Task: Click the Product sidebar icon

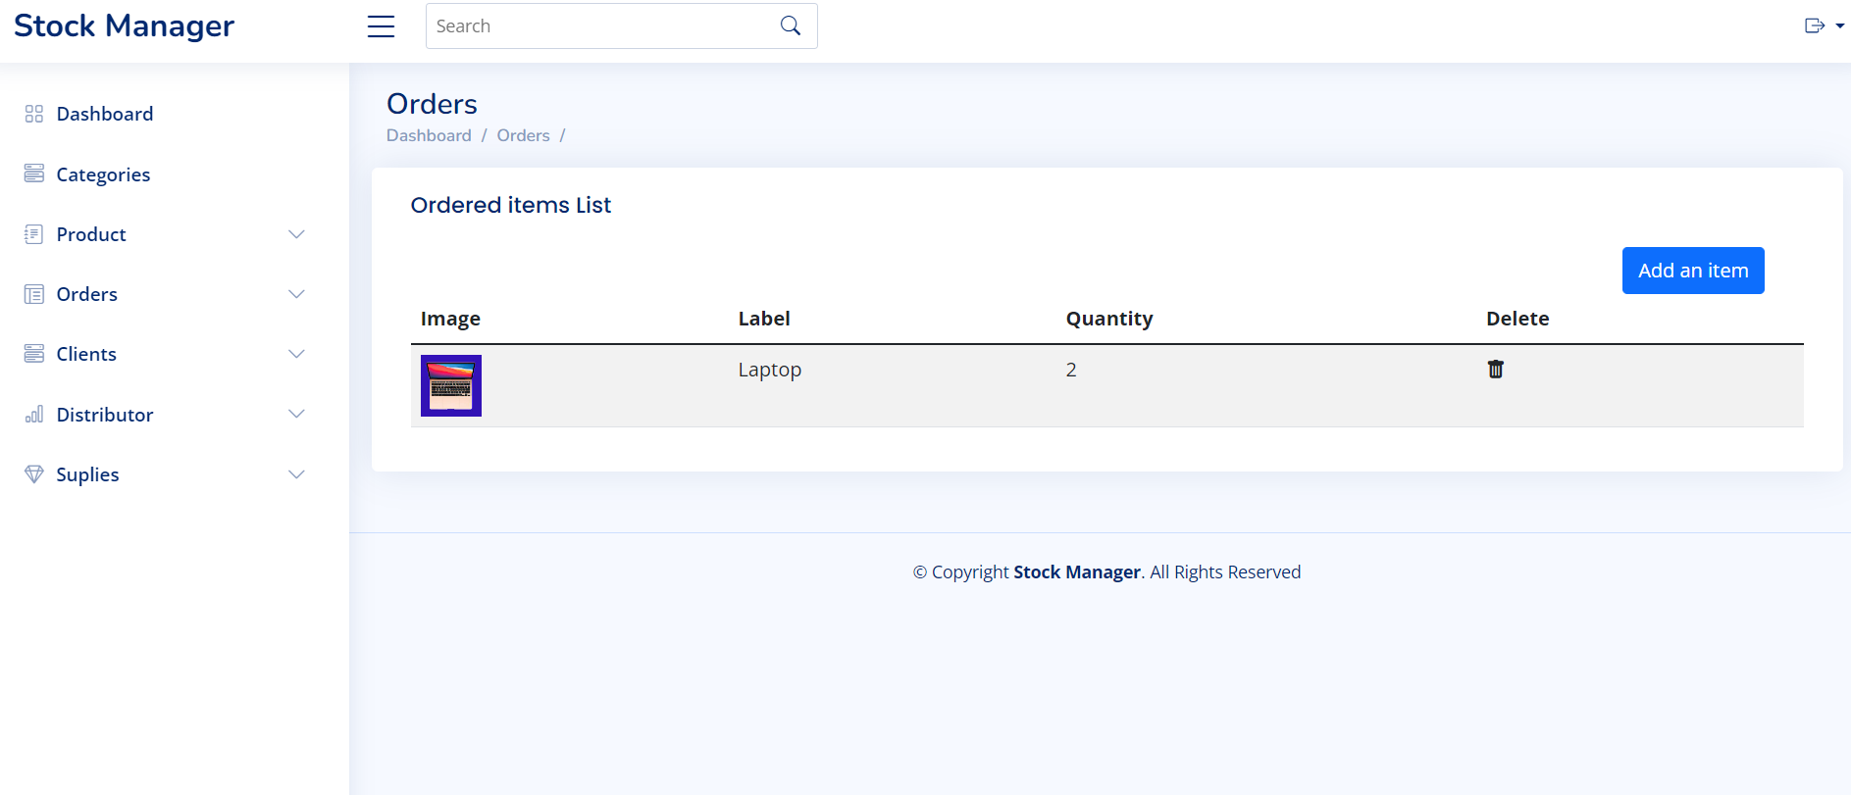Action: click(x=34, y=234)
